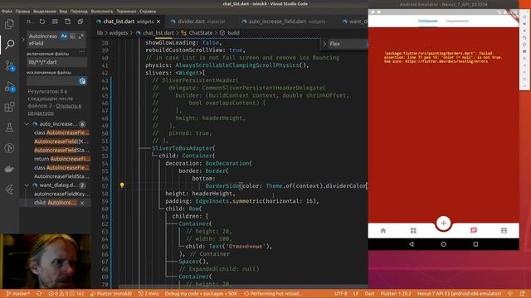The height and width of the screenshot is (298, 531).
Task: Open the Выполнить menu
Action: 102,11
